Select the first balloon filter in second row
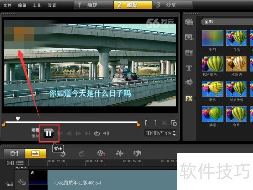This screenshot has width=253, height=190. click(213, 64)
